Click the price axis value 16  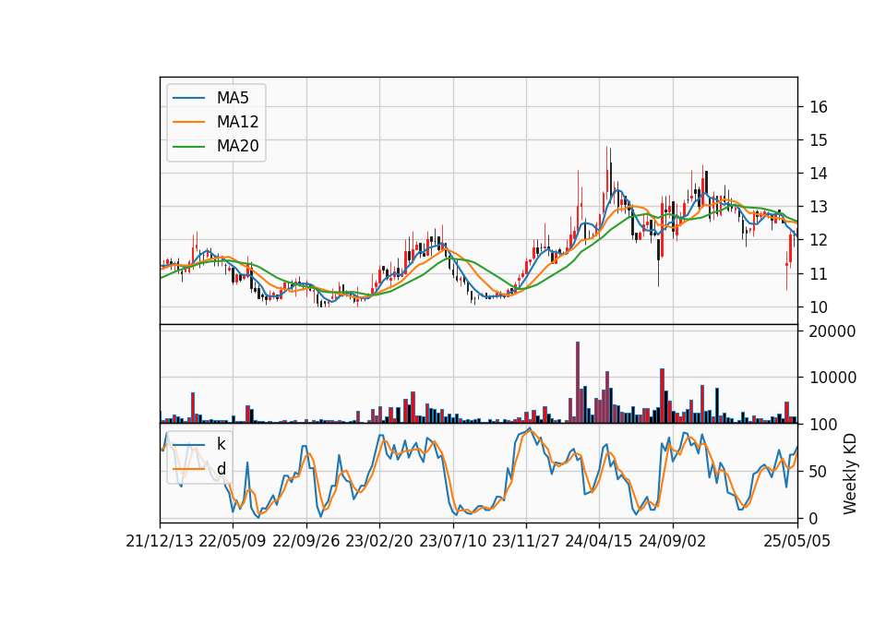pyautogui.click(x=819, y=107)
